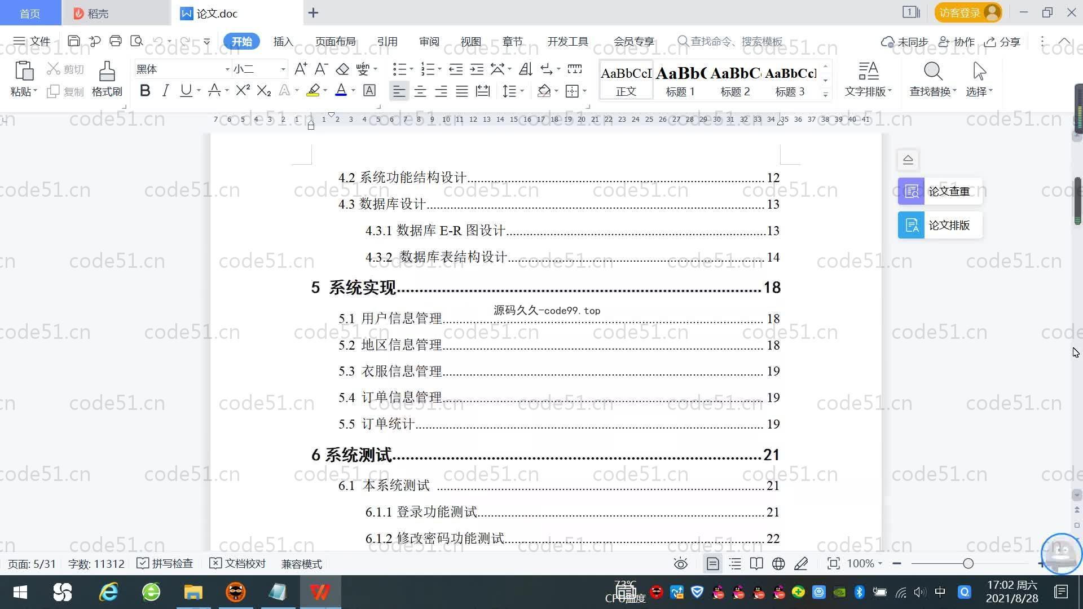
Task: Open the 文件 menu
Action: 32,41
